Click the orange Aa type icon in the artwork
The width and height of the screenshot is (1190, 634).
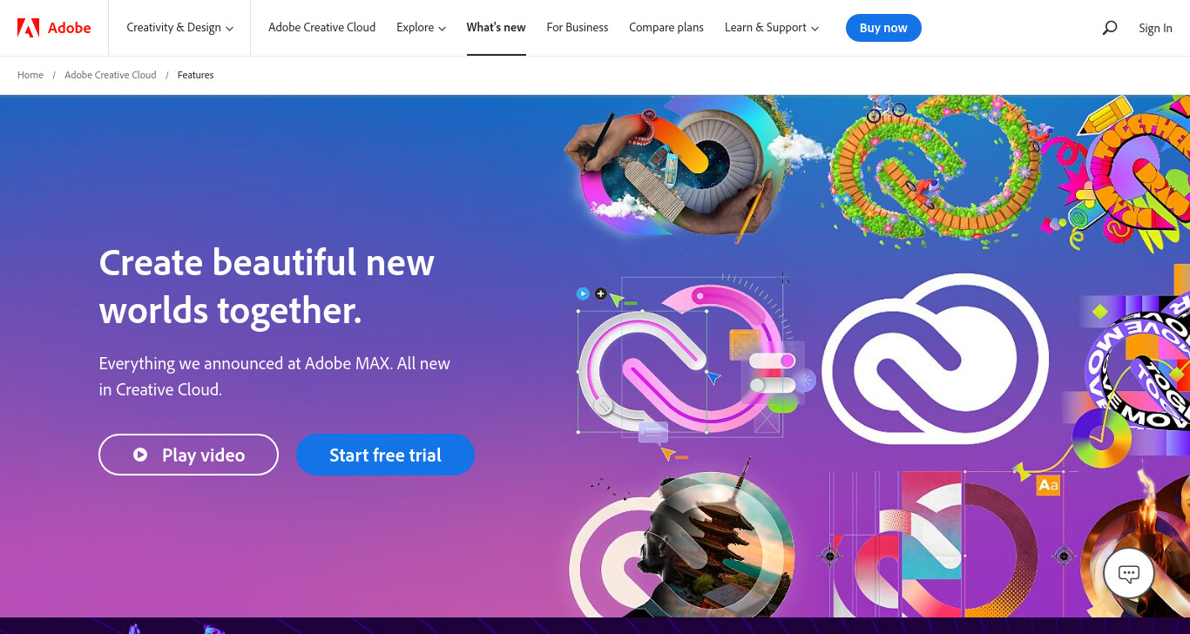click(1048, 485)
